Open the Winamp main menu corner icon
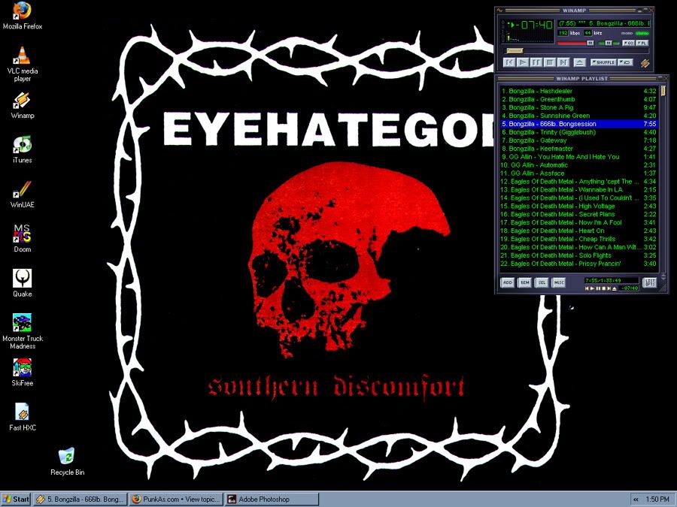 click(499, 10)
